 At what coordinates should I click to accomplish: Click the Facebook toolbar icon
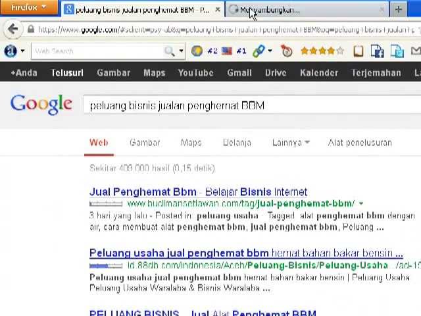378,51
